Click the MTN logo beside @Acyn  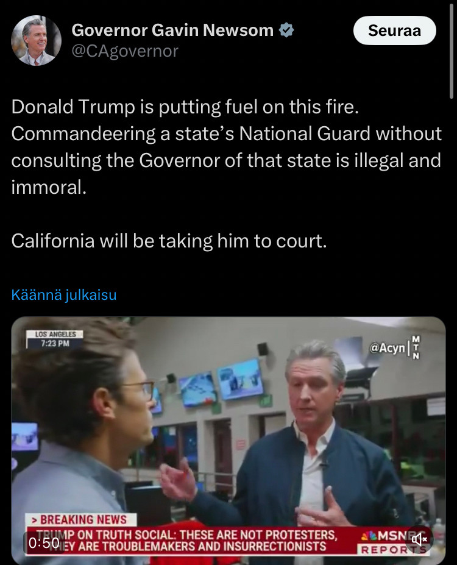coord(416,348)
